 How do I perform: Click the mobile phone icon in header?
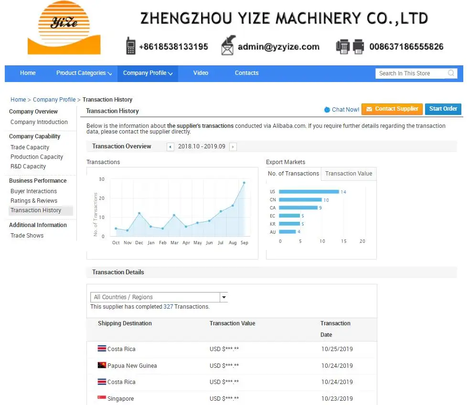click(130, 46)
